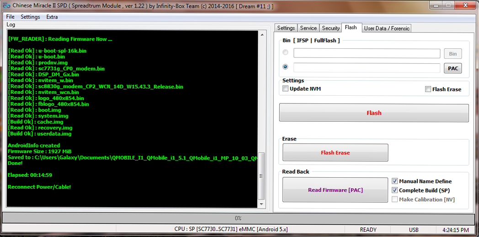Click the 'Reading Firmware Now' log line
479x237 pixels.
pyautogui.click(x=60, y=39)
